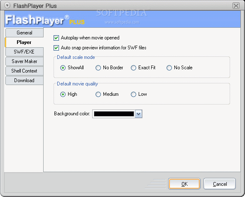
Task: Click the Default scale mode group label
Action: point(76,57)
